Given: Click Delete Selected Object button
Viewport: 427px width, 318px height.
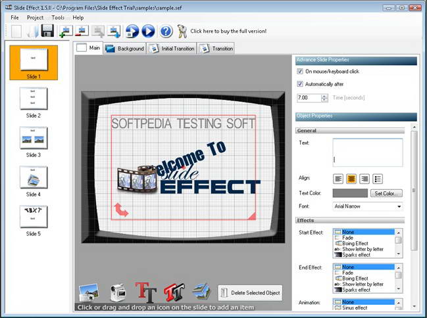Looking at the screenshot, I should 250,292.
